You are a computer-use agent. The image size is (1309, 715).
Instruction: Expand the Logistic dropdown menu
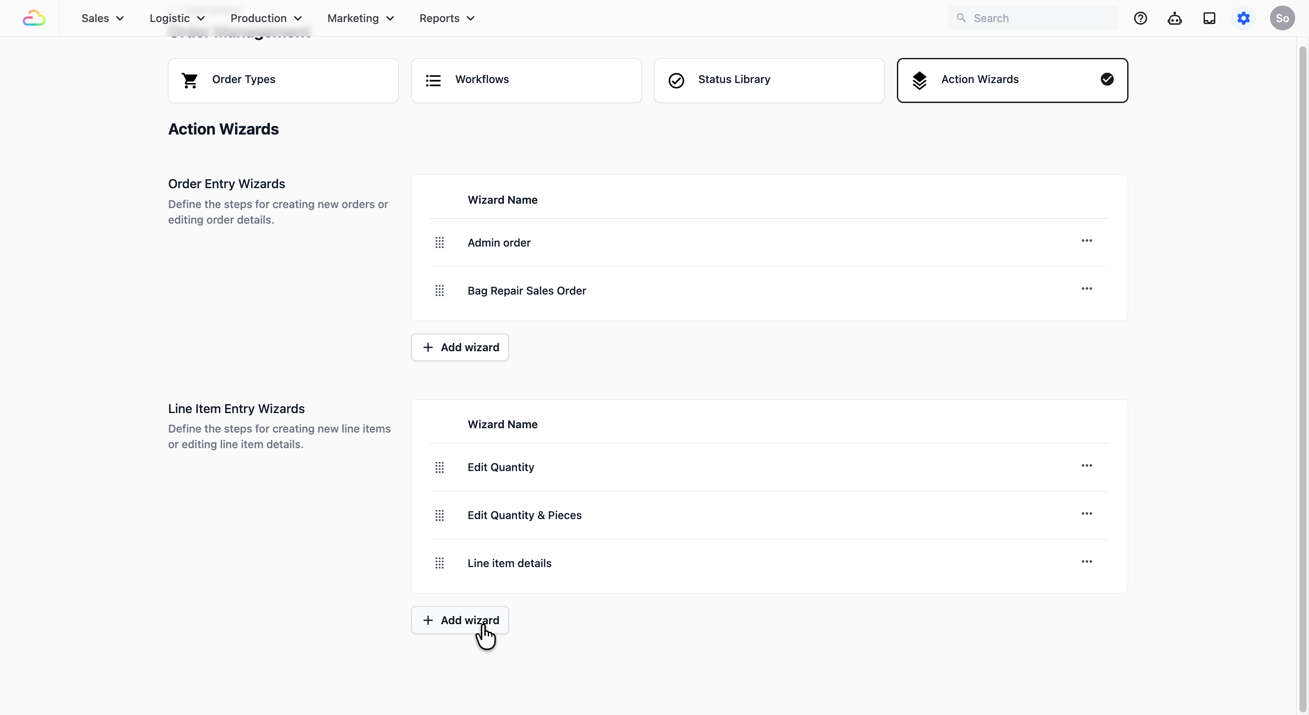(x=177, y=18)
